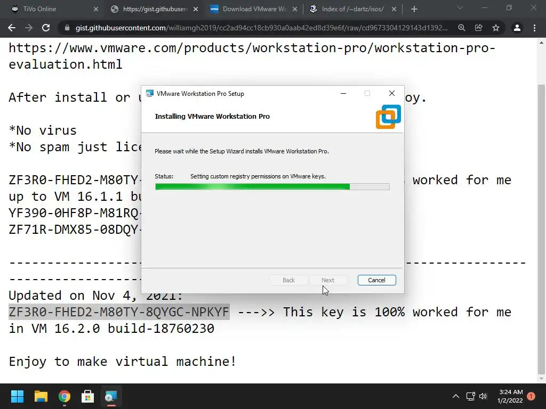Image resolution: width=546 pixels, height=409 pixels.
Task: Click the VMware Setup title bar installer icon
Action: coord(150,94)
